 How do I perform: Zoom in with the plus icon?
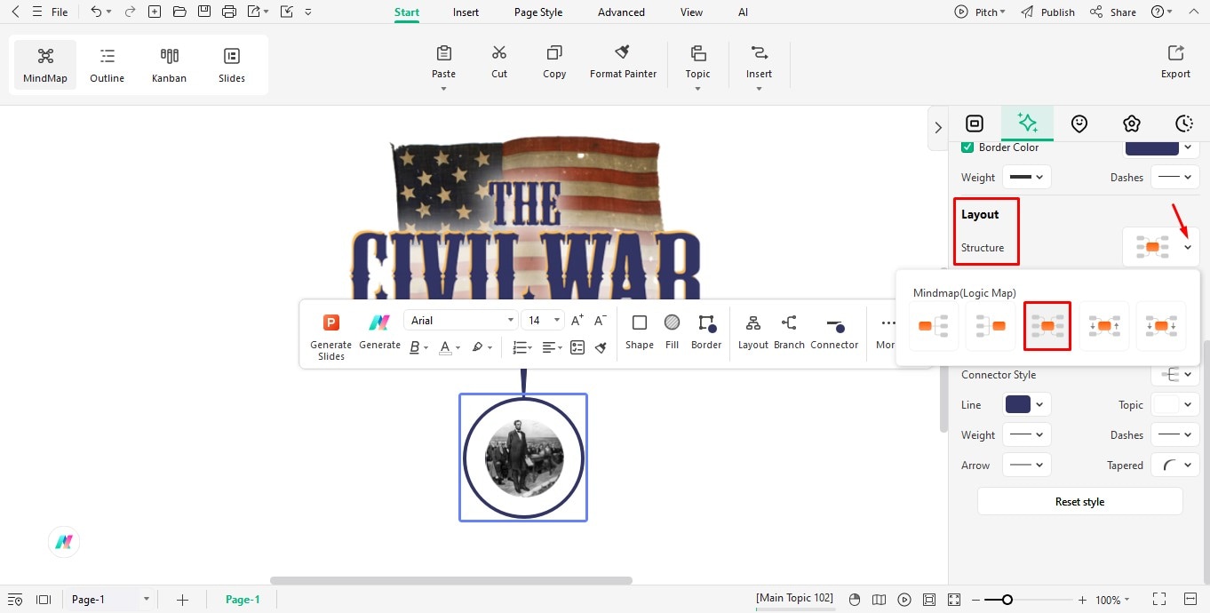click(x=1082, y=600)
